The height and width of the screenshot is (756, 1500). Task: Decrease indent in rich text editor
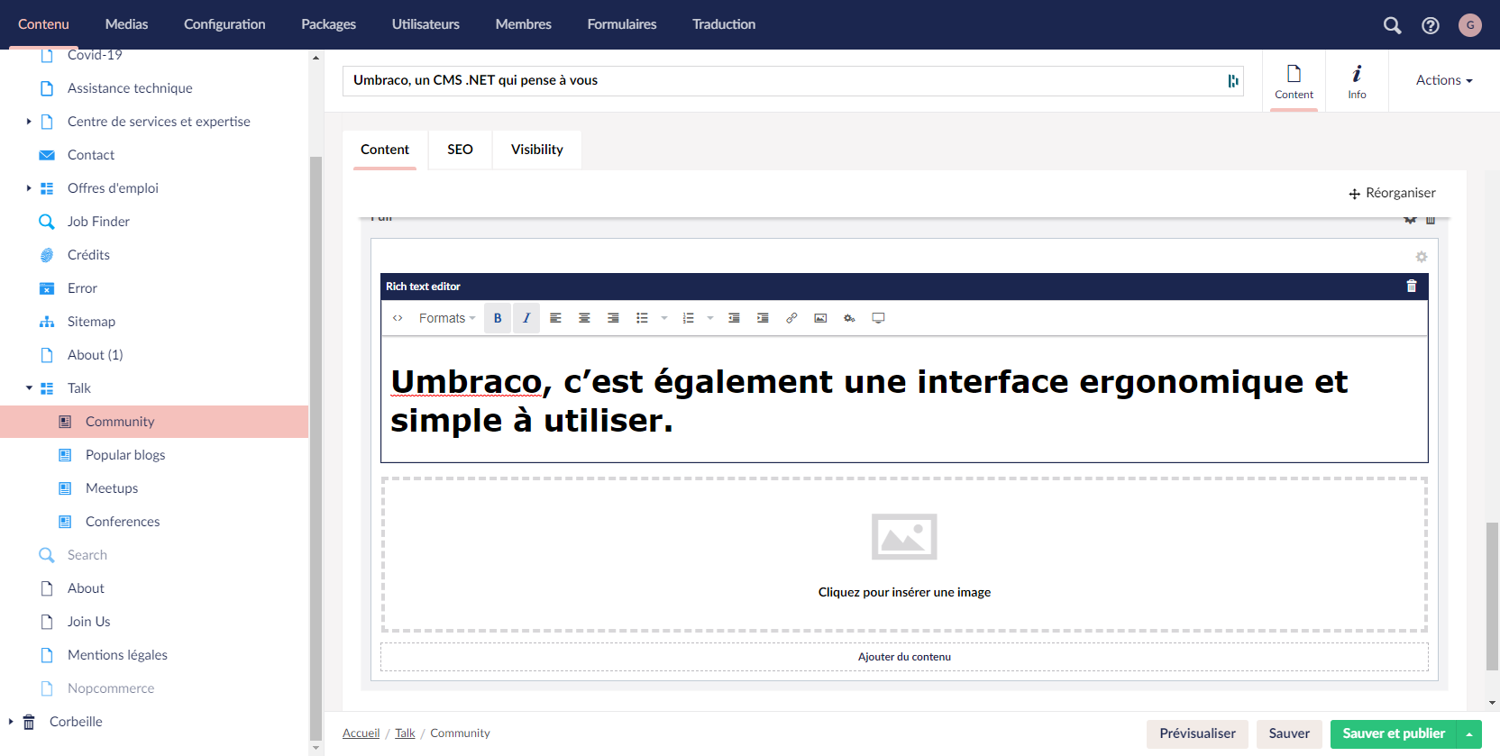click(734, 318)
